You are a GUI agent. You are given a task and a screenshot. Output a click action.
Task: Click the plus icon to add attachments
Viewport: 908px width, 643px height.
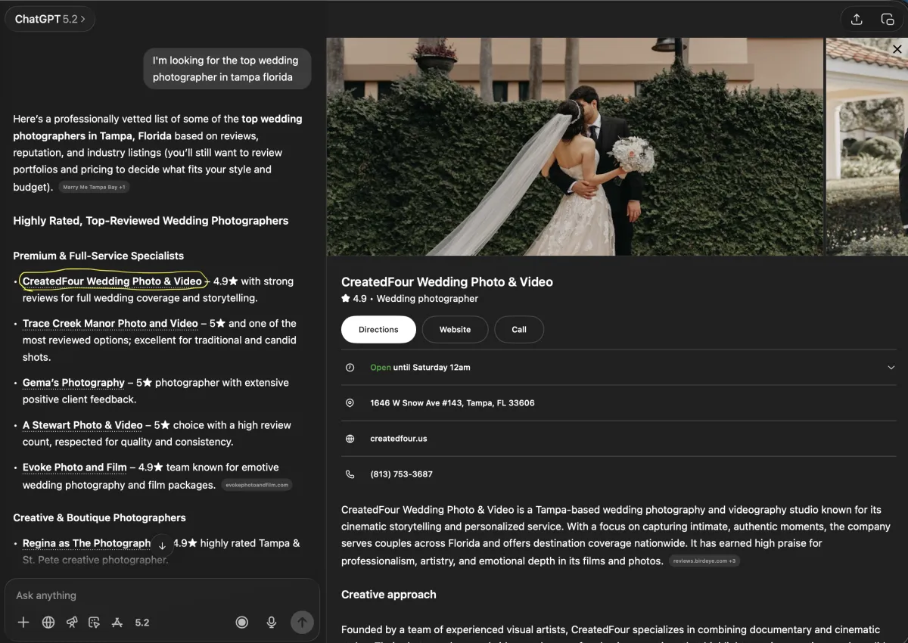pyautogui.click(x=23, y=623)
